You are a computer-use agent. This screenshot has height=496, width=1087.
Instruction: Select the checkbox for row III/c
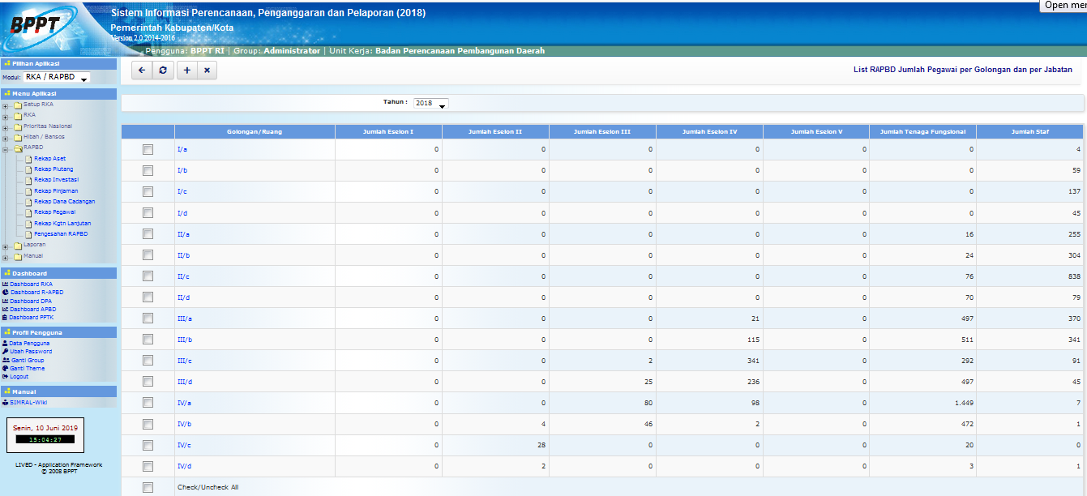pos(148,361)
